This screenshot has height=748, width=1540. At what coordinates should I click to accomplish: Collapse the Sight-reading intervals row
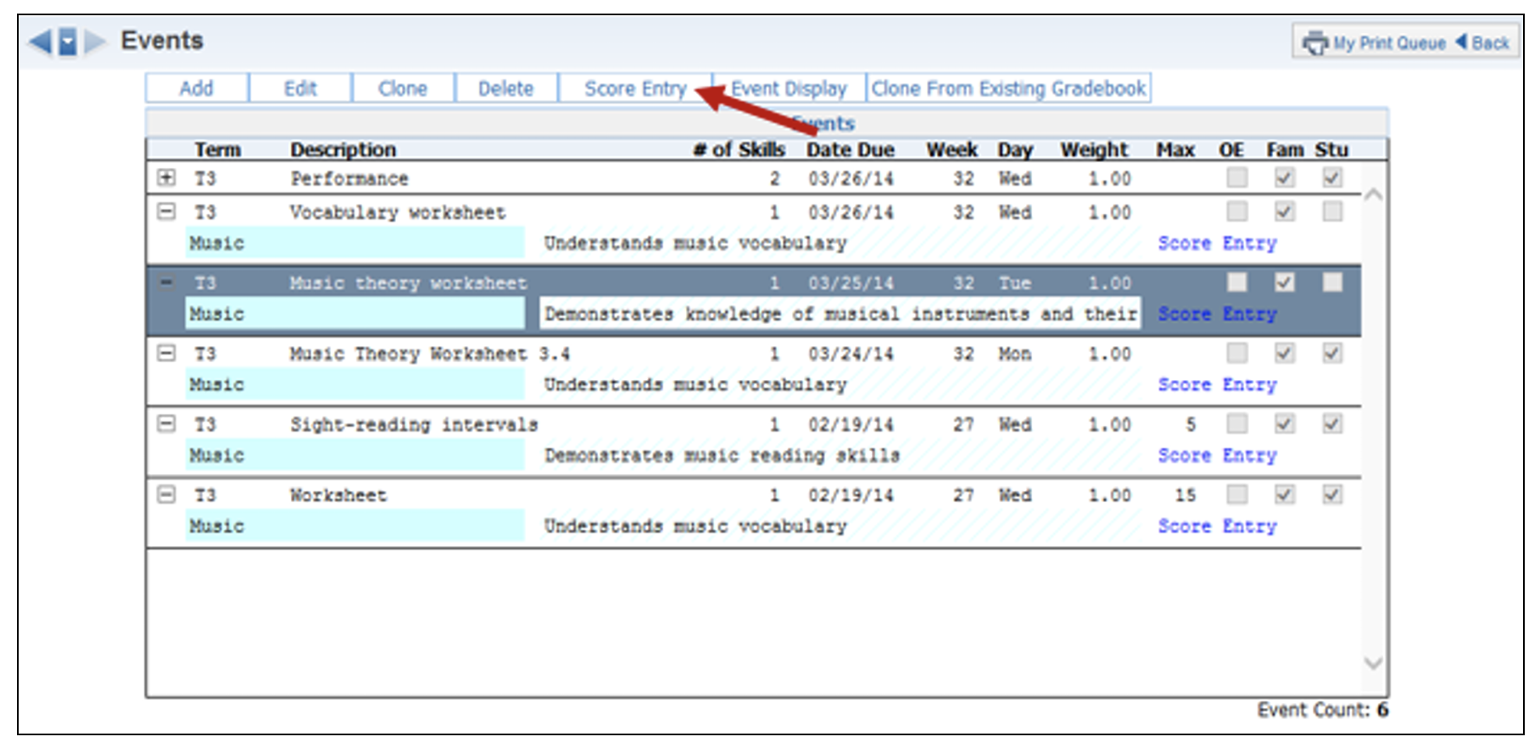166,424
